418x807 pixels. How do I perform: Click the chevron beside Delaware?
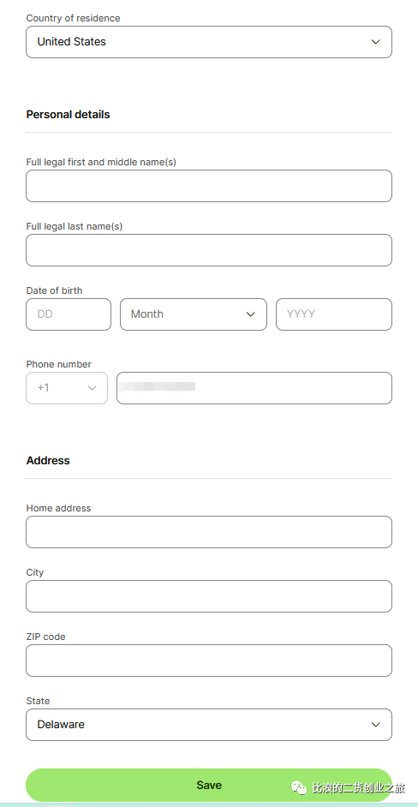click(376, 725)
